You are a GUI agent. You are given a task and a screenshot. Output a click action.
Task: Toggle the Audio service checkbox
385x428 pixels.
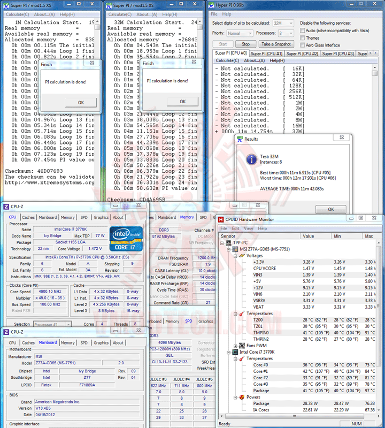pos(302,30)
